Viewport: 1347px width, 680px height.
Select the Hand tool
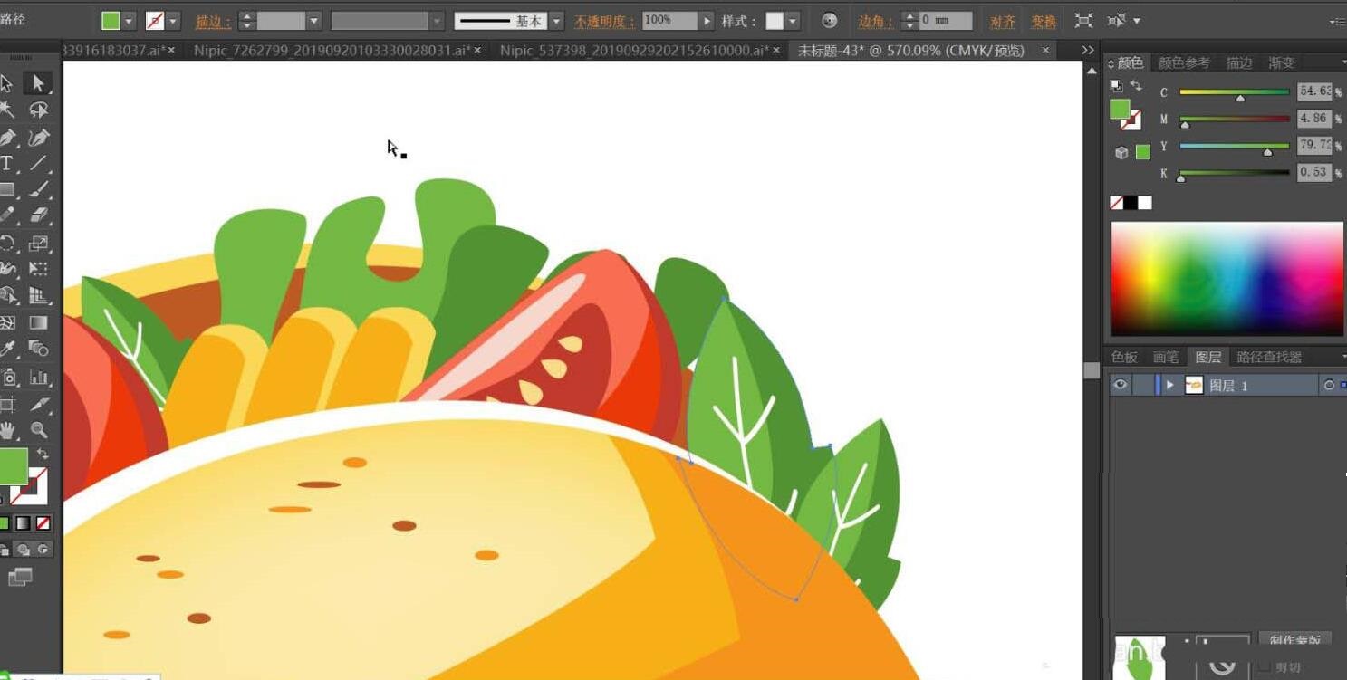pyautogui.click(x=7, y=429)
